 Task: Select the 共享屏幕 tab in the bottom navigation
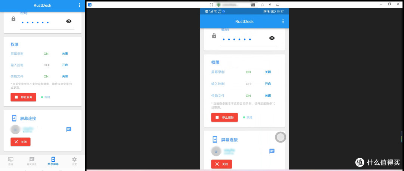coord(53,161)
